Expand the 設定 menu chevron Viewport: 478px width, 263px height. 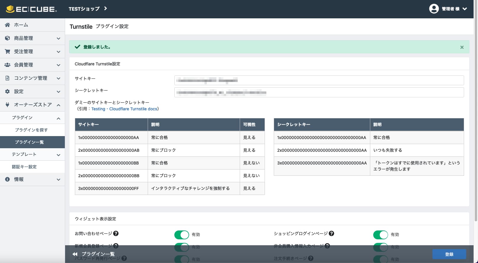[58, 92]
